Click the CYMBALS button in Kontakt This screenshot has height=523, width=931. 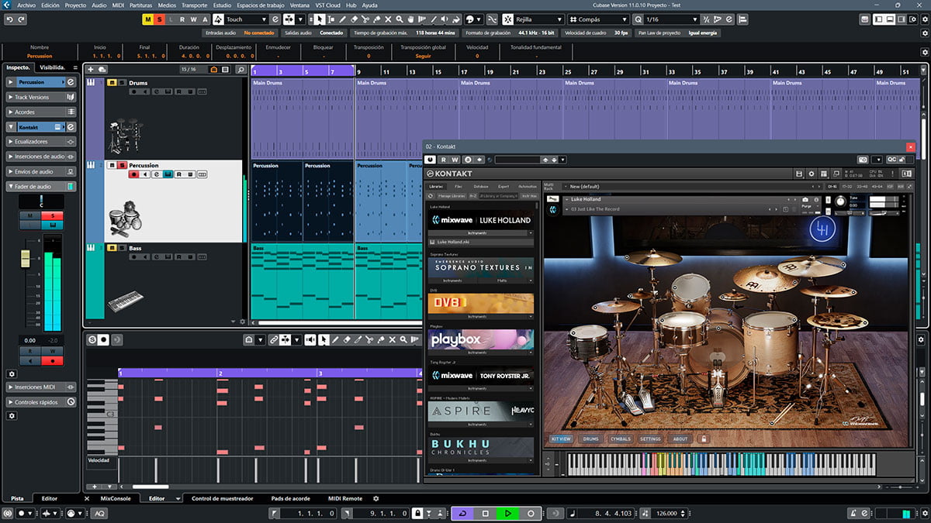621,439
